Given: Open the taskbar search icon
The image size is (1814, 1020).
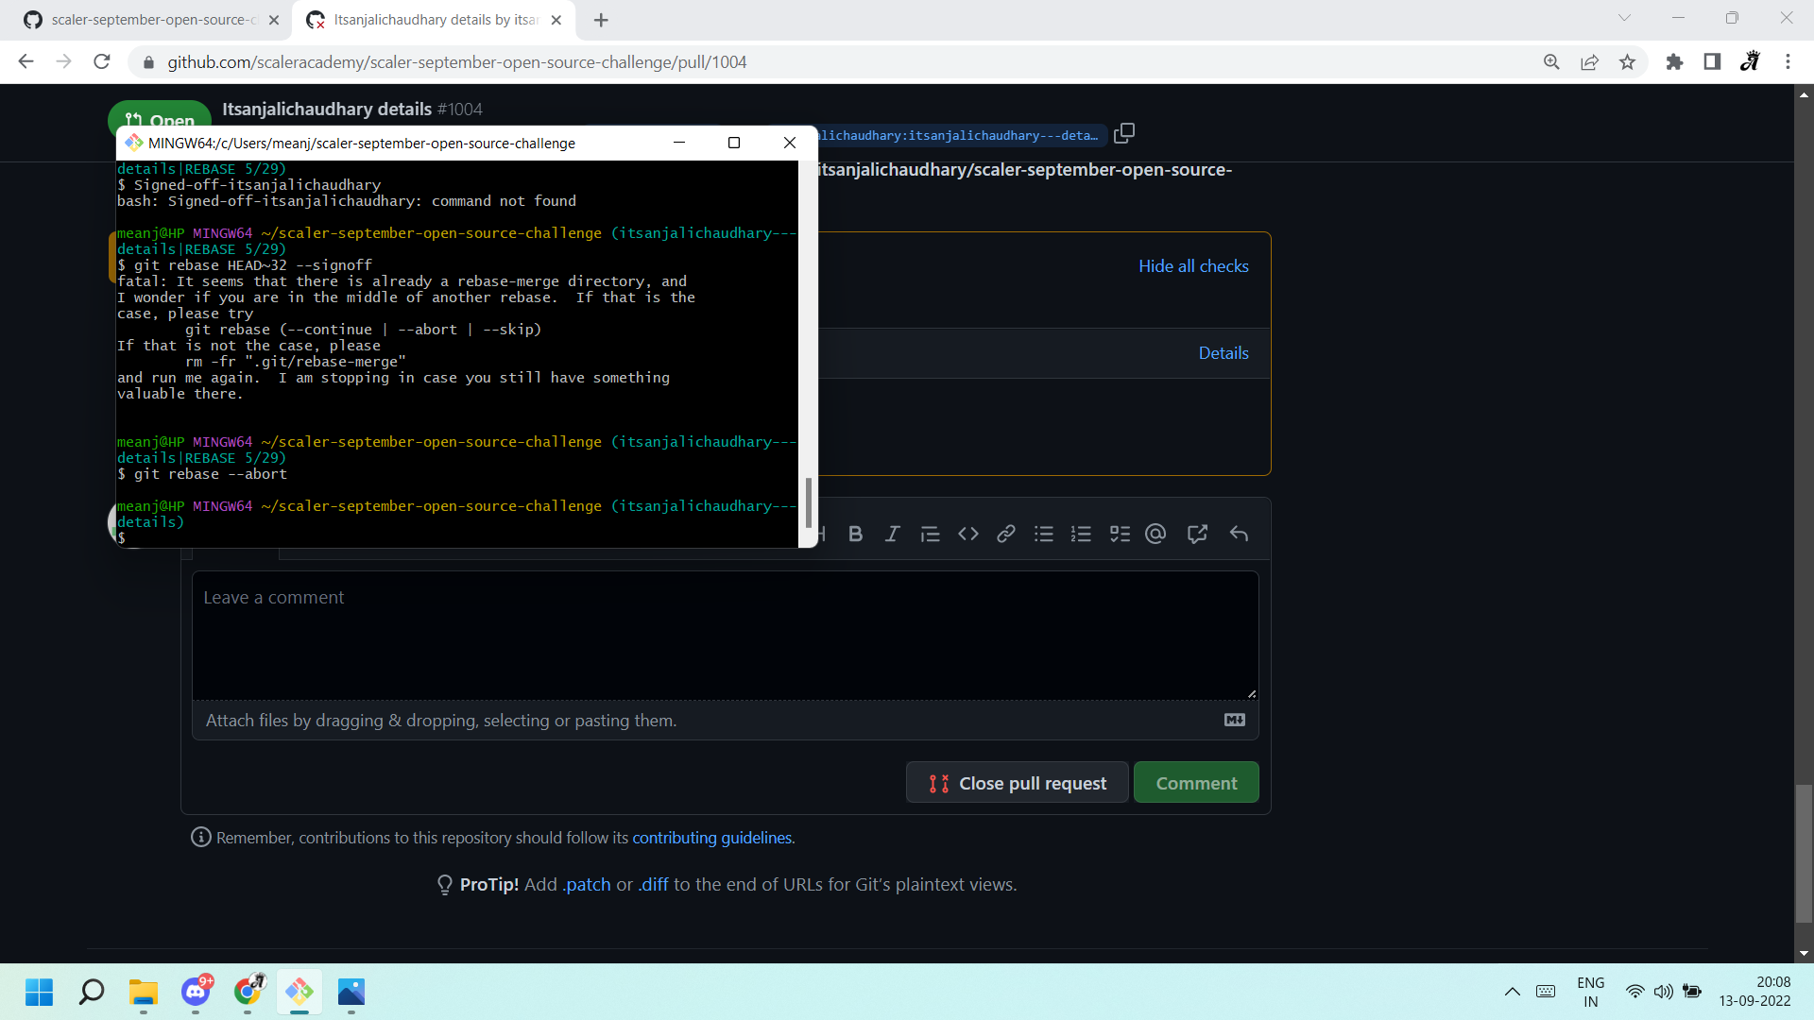Looking at the screenshot, I should tap(91, 993).
